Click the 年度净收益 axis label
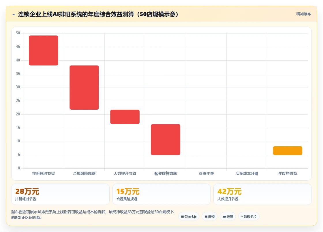The image size is (323, 232). click(288, 173)
